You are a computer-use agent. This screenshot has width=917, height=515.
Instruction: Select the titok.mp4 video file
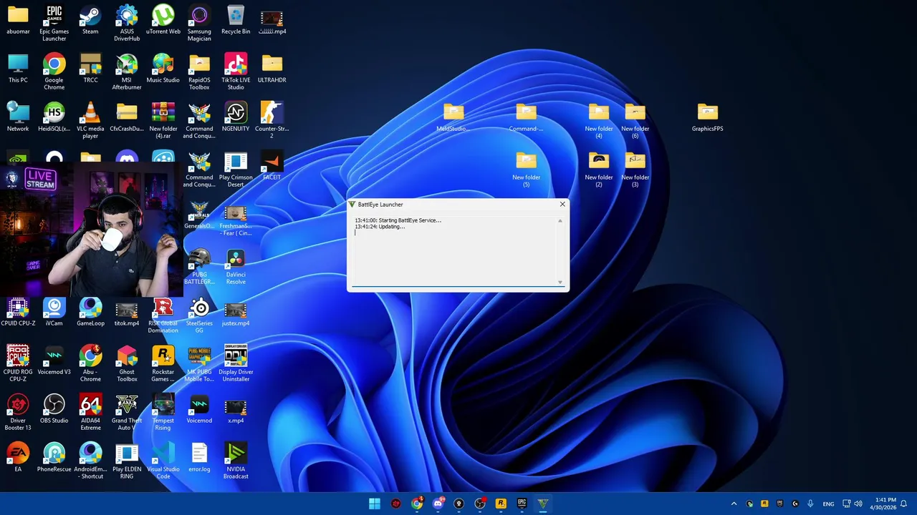click(127, 311)
